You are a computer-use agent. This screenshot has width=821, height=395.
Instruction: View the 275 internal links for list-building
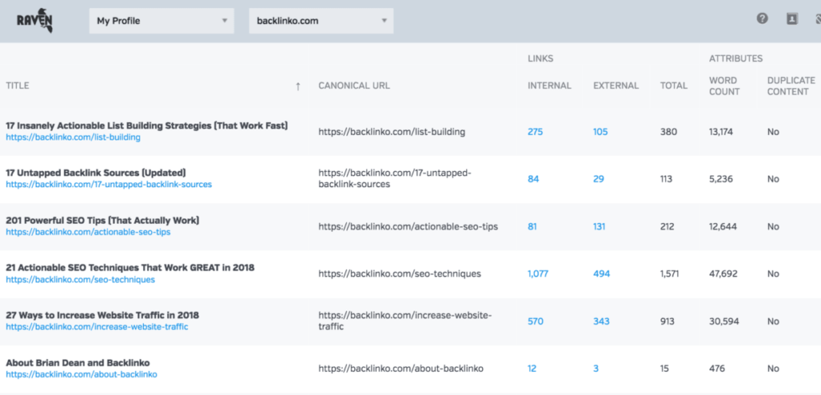[x=535, y=132]
